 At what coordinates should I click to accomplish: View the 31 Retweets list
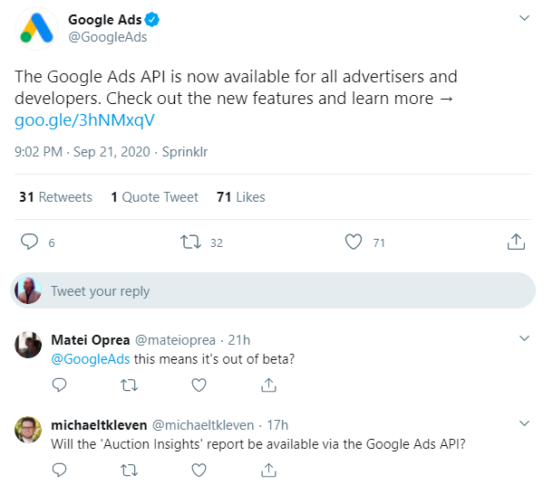55,196
